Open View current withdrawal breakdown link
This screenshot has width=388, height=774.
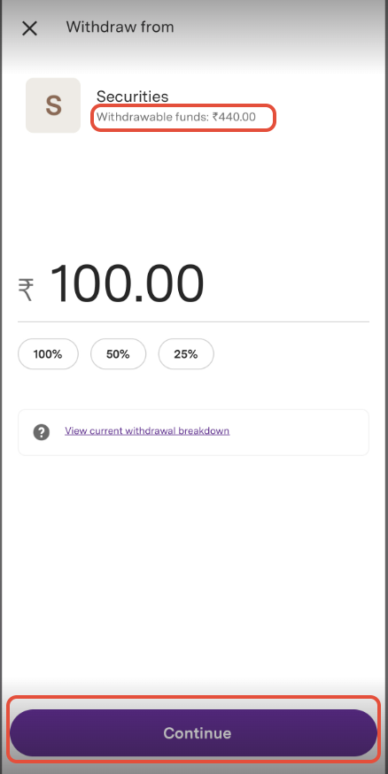point(147,431)
